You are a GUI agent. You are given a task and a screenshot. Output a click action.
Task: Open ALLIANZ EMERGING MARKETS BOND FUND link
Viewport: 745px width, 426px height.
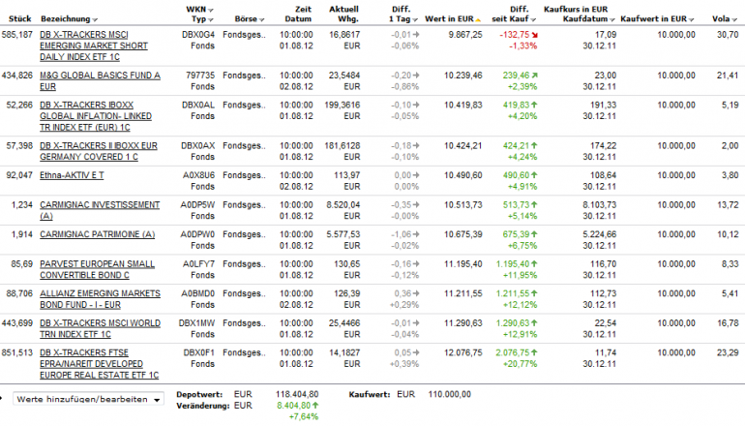(x=100, y=299)
